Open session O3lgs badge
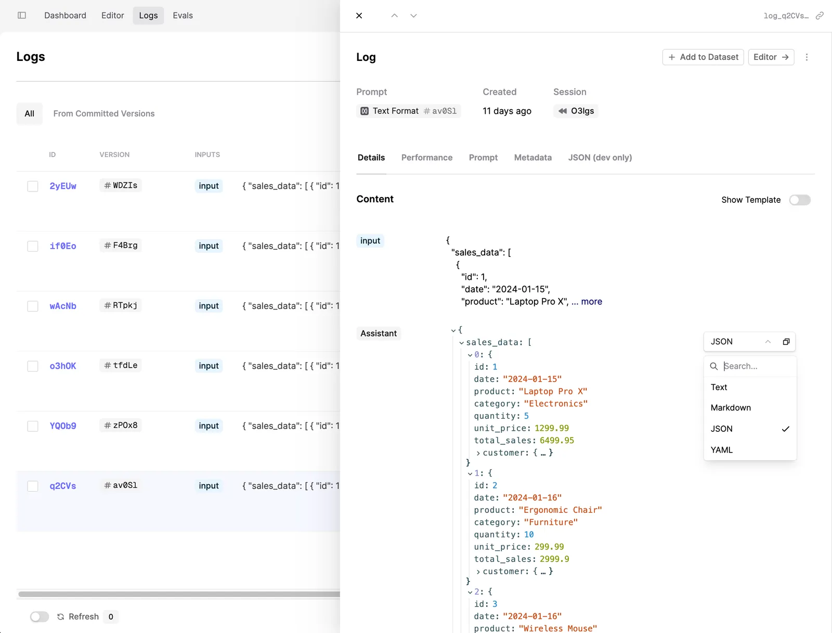The image size is (832, 633). (576, 111)
